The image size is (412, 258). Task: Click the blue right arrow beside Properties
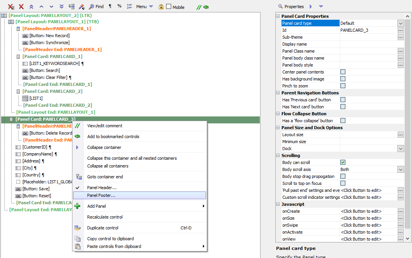pos(311,7)
